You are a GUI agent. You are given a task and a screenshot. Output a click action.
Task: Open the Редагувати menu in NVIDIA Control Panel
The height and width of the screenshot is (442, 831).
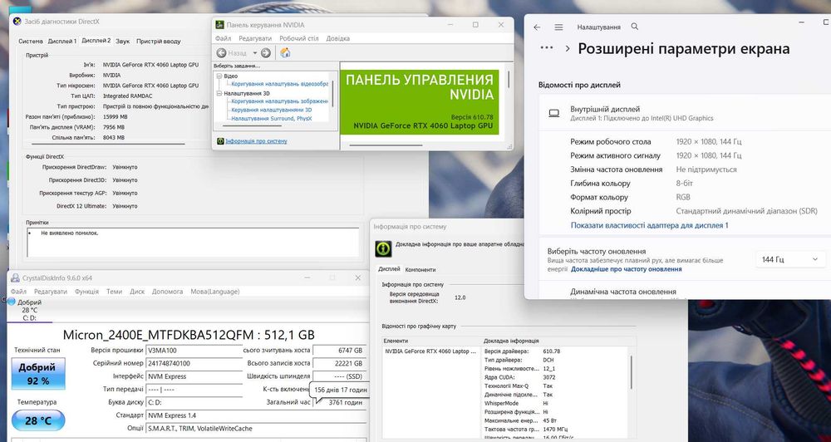(x=255, y=39)
